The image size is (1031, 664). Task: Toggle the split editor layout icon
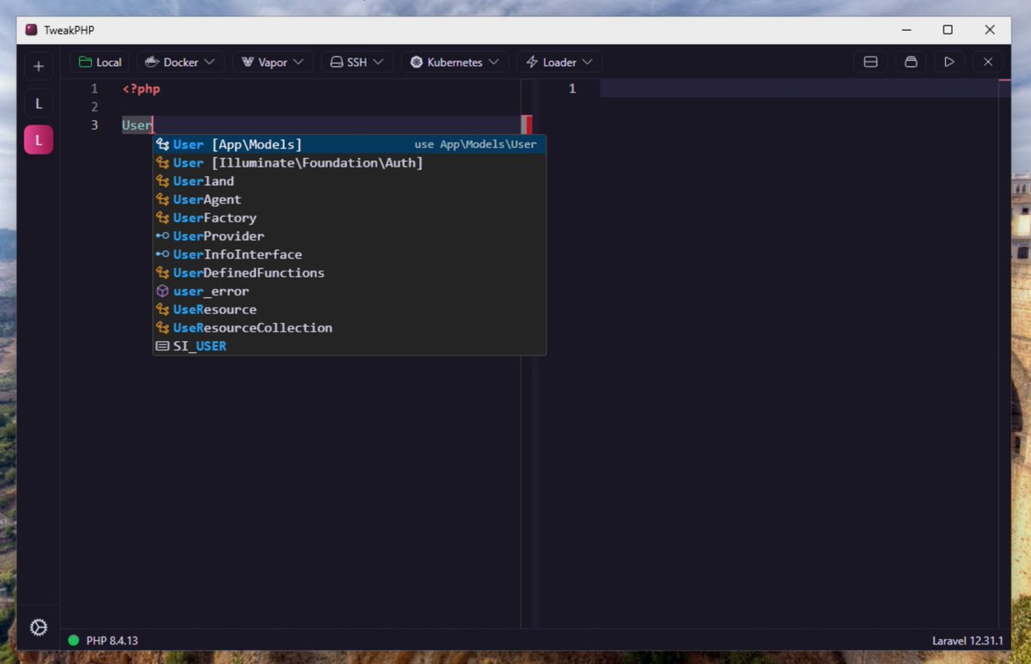870,62
